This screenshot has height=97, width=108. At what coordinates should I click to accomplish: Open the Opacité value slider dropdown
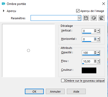(x=98, y=53)
